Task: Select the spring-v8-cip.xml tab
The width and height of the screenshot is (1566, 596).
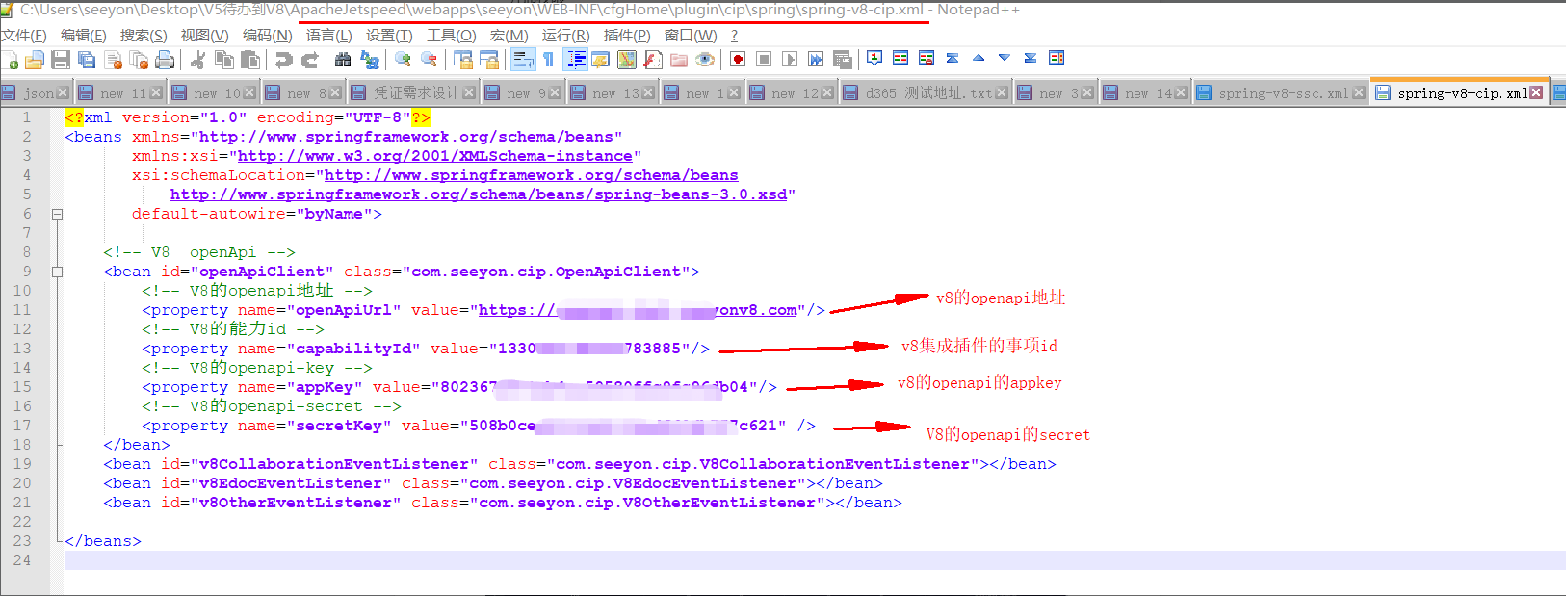Action: click(1458, 92)
